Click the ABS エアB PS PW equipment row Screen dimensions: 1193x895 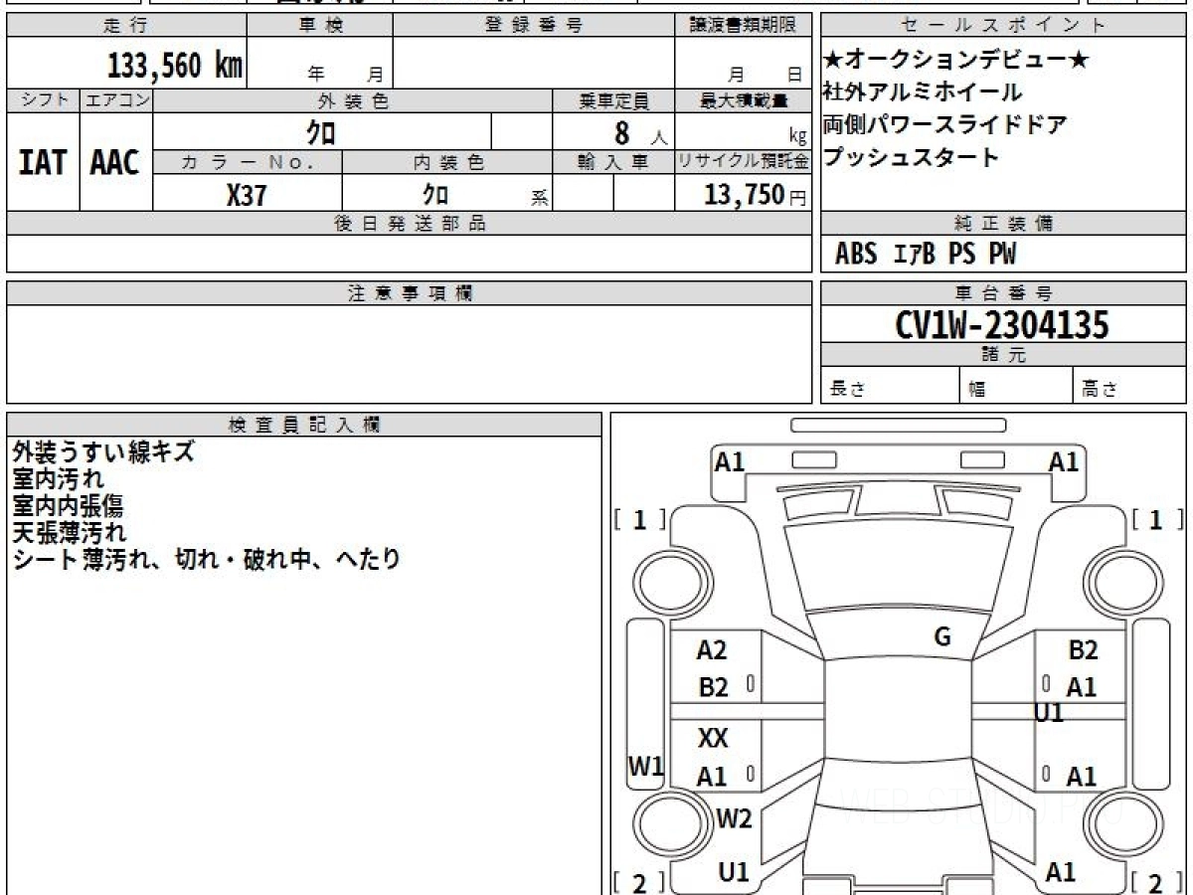coord(926,255)
